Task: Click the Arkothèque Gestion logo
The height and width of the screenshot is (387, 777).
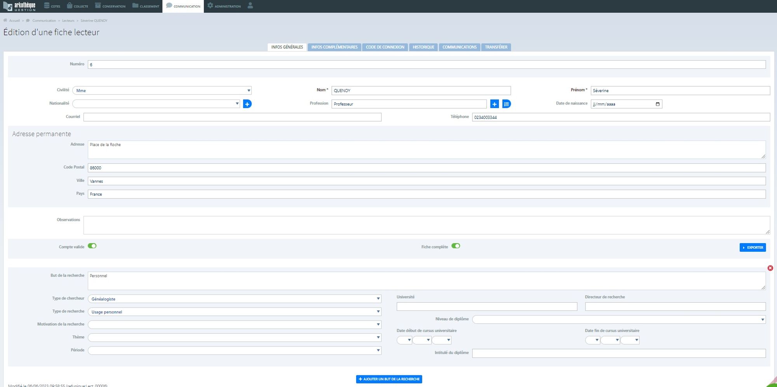Action: (x=19, y=6)
